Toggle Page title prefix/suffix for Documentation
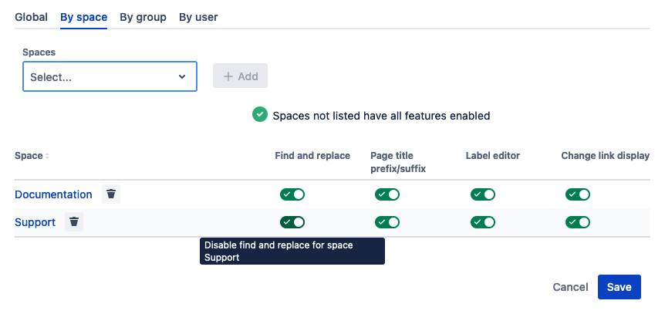The height and width of the screenshot is (314, 665). click(387, 194)
